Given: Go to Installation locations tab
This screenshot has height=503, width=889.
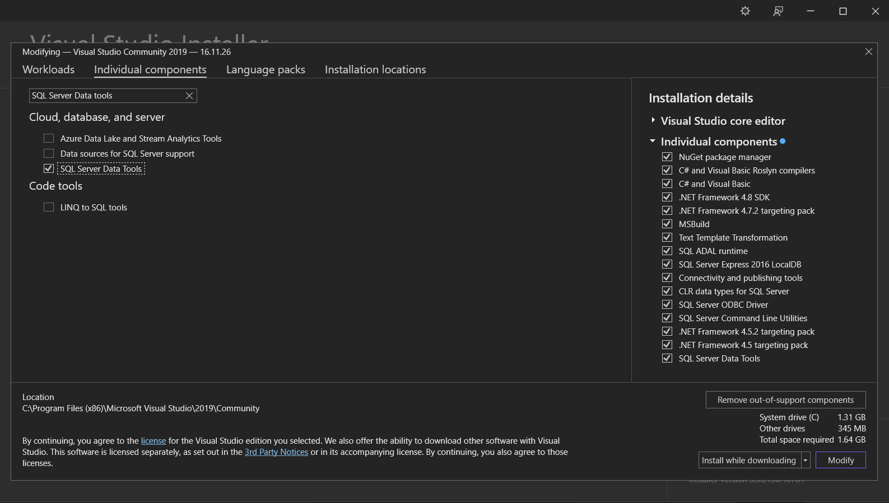Looking at the screenshot, I should (x=375, y=69).
